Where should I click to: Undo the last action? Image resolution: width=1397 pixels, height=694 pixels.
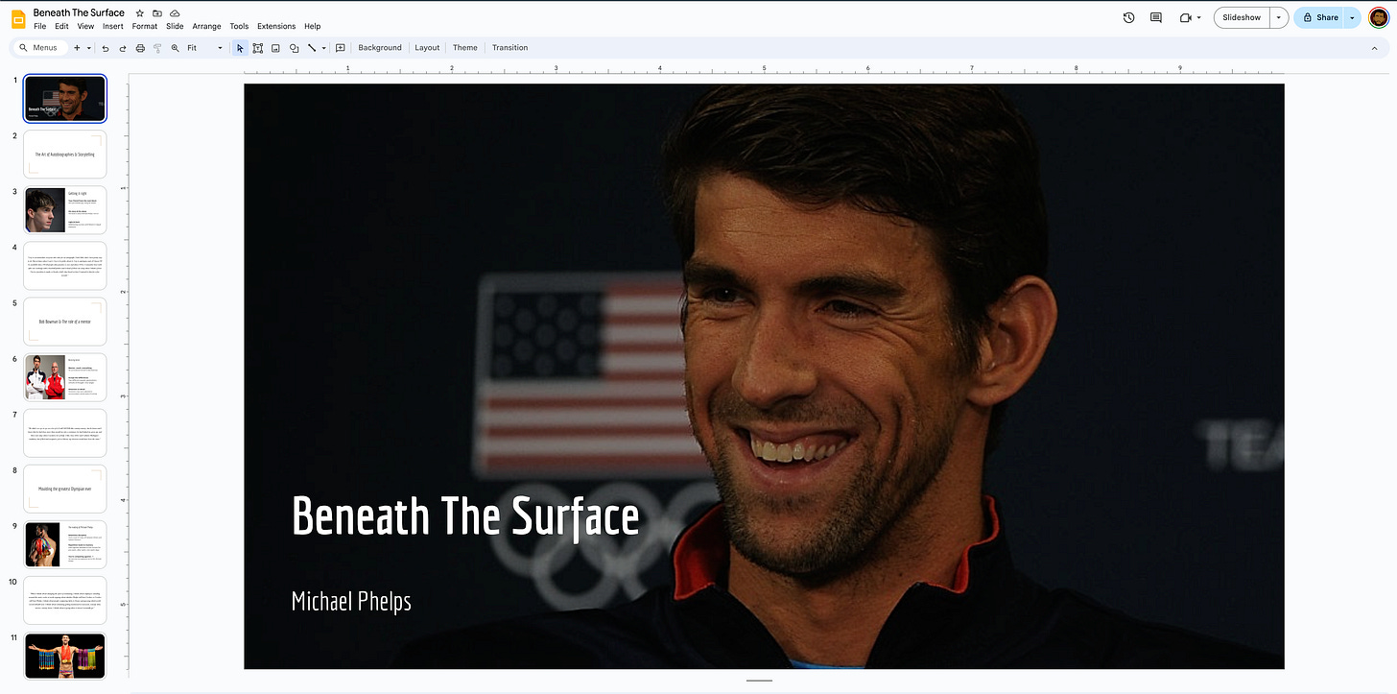[106, 48]
